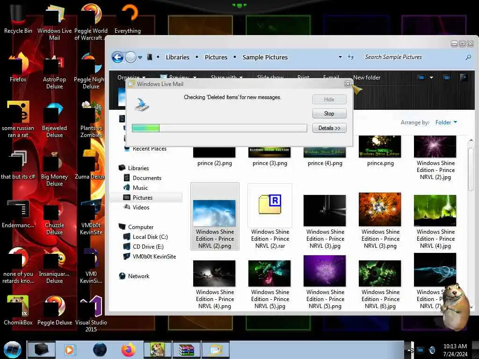
Task: Select Libraries in the navigation pane
Action: coord(138,168)
